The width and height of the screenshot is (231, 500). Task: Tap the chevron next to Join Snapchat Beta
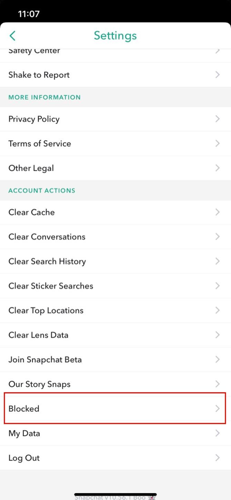pyautogui.click(x=218, y=359)
